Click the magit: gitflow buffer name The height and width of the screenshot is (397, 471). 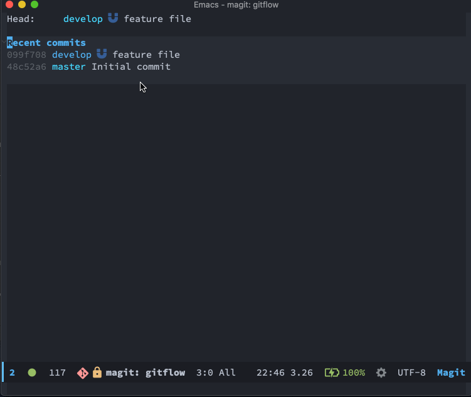pos(146,373)
